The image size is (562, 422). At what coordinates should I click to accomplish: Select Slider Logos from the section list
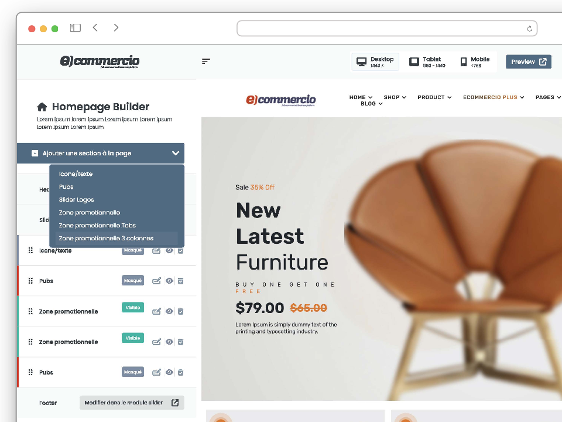(76, 199)
